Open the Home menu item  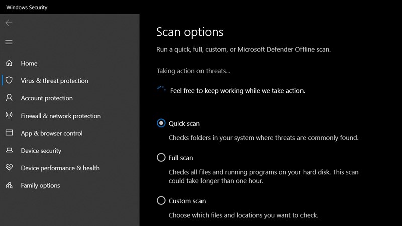[29, 64]
